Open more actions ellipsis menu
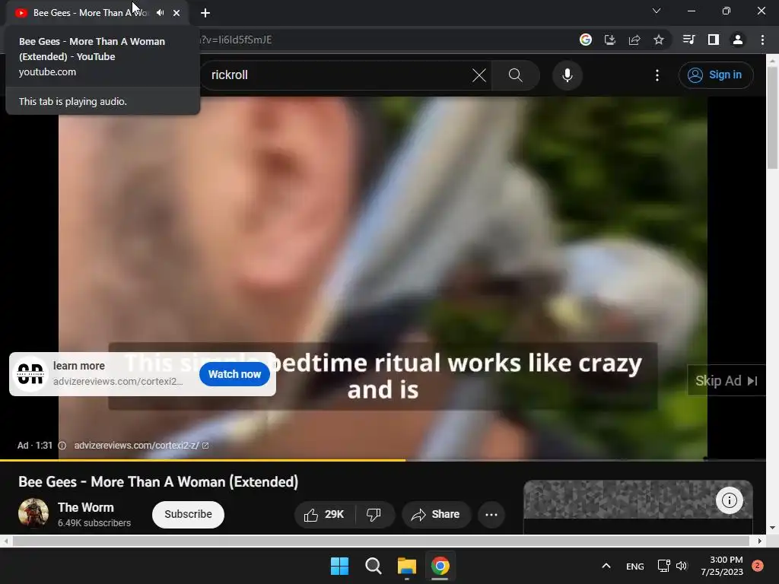Image resolution: width=779 pixels, height=584 pixels. point(491,515)
